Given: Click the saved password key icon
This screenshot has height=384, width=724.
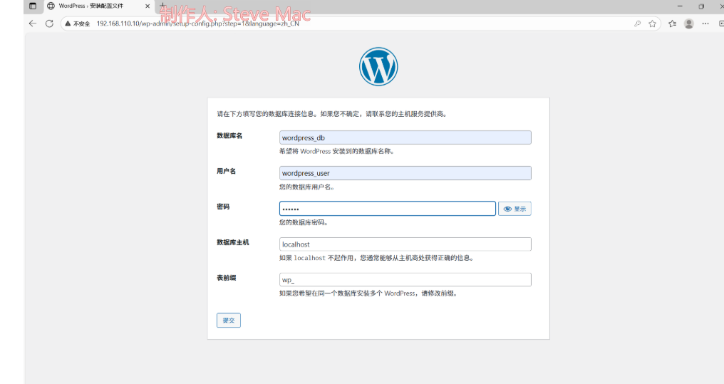Looking at the screenshot, I should click(637, 24).
